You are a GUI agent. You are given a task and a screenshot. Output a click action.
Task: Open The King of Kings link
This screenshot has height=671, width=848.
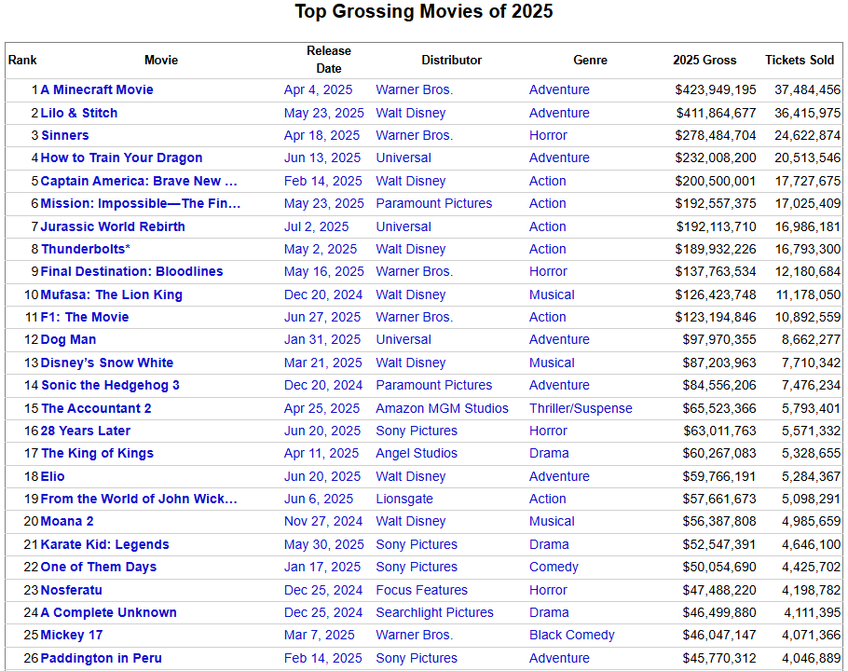(x=97, y=453)
